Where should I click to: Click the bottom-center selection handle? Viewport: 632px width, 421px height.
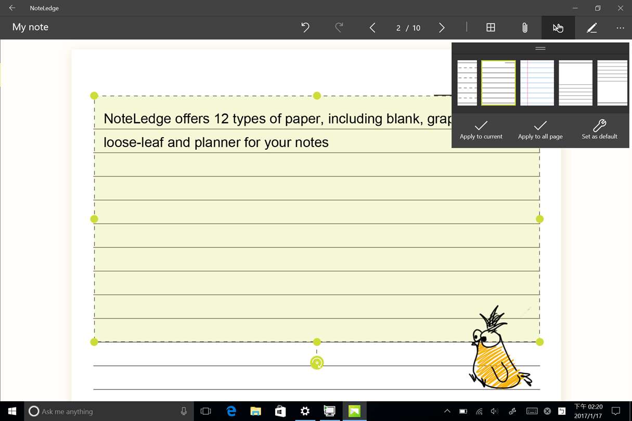coord(317,342)
